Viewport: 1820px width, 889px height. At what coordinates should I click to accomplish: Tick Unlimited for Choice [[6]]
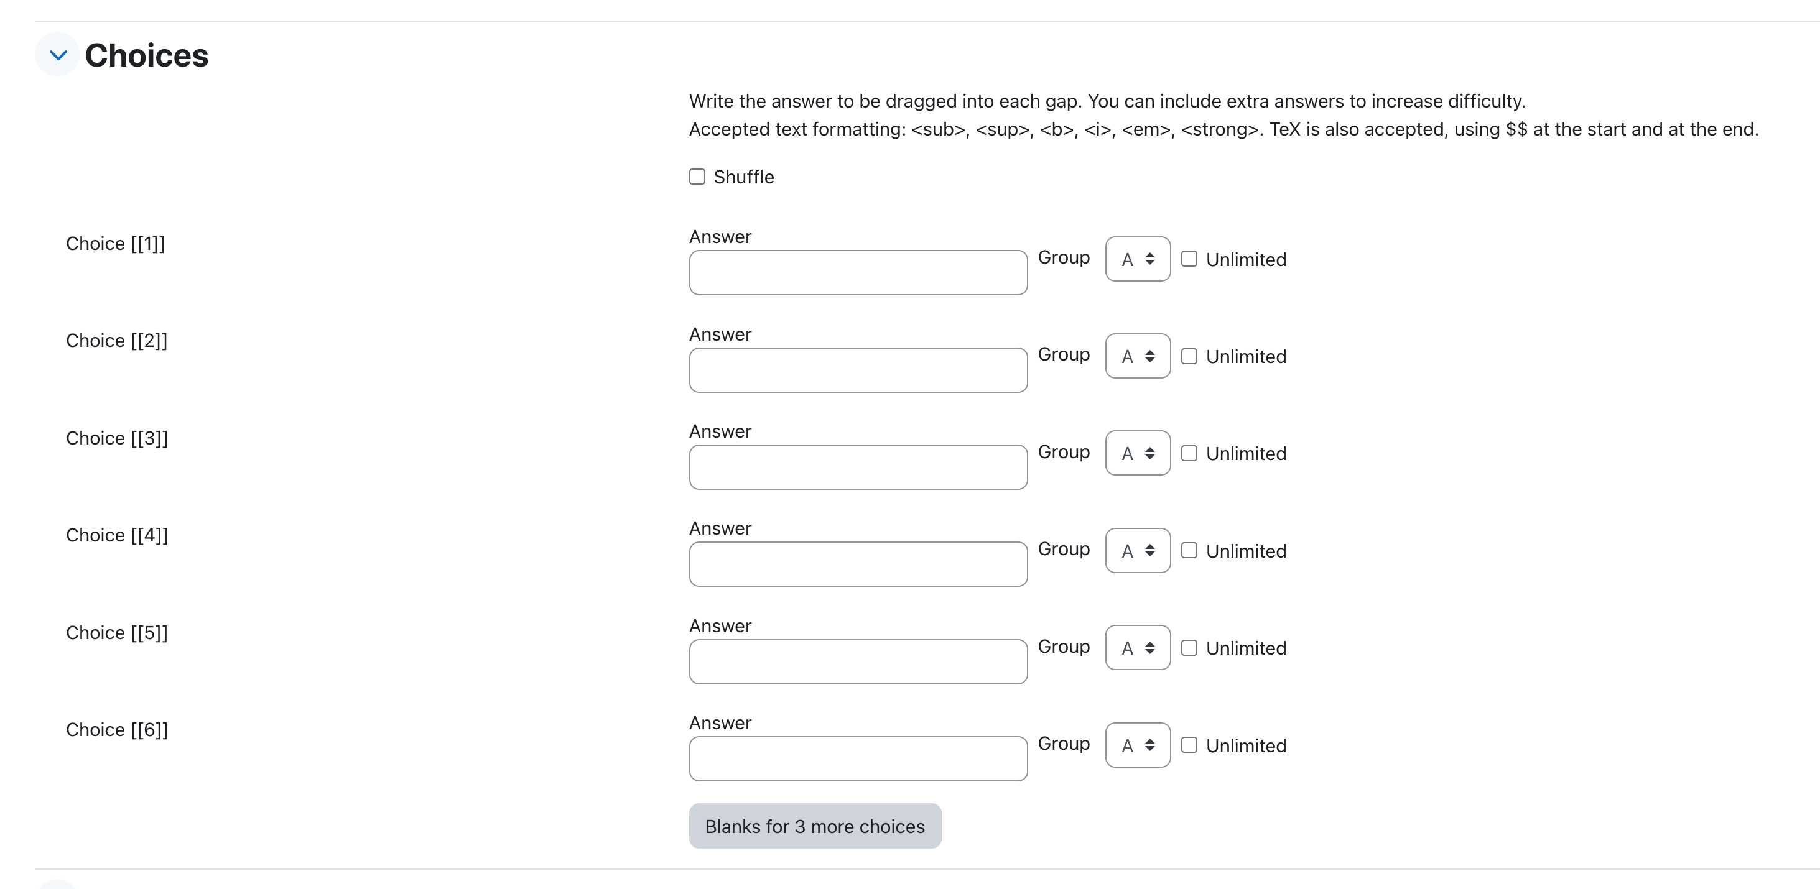click(1189, 745)
